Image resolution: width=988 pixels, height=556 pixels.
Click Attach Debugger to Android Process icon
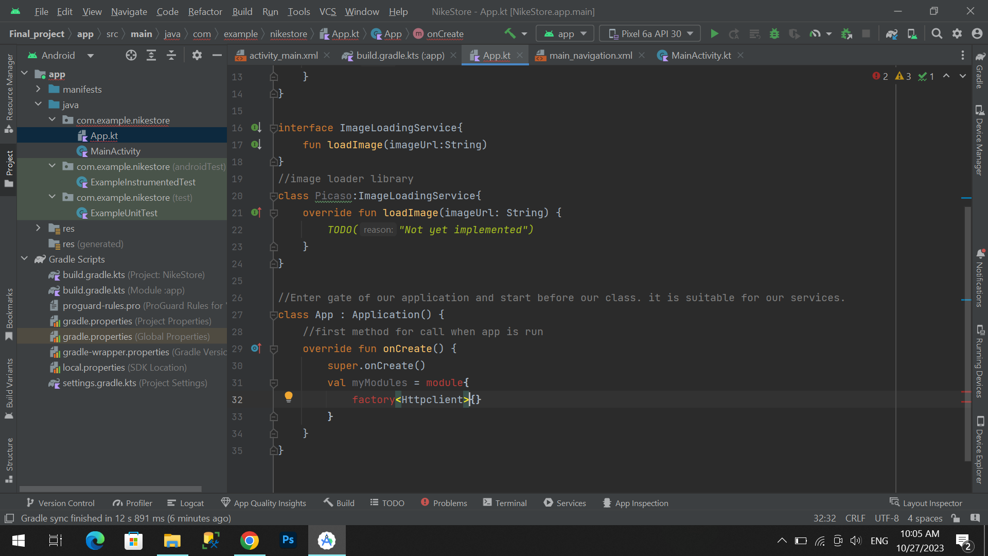[x=846, y=33]
